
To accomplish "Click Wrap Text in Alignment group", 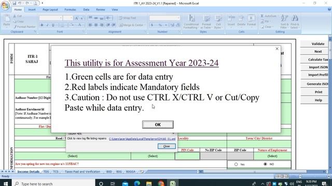I will pos(128,18).
